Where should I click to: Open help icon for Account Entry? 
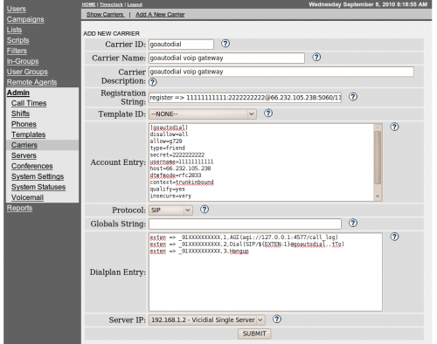click(x=394, y=127)
